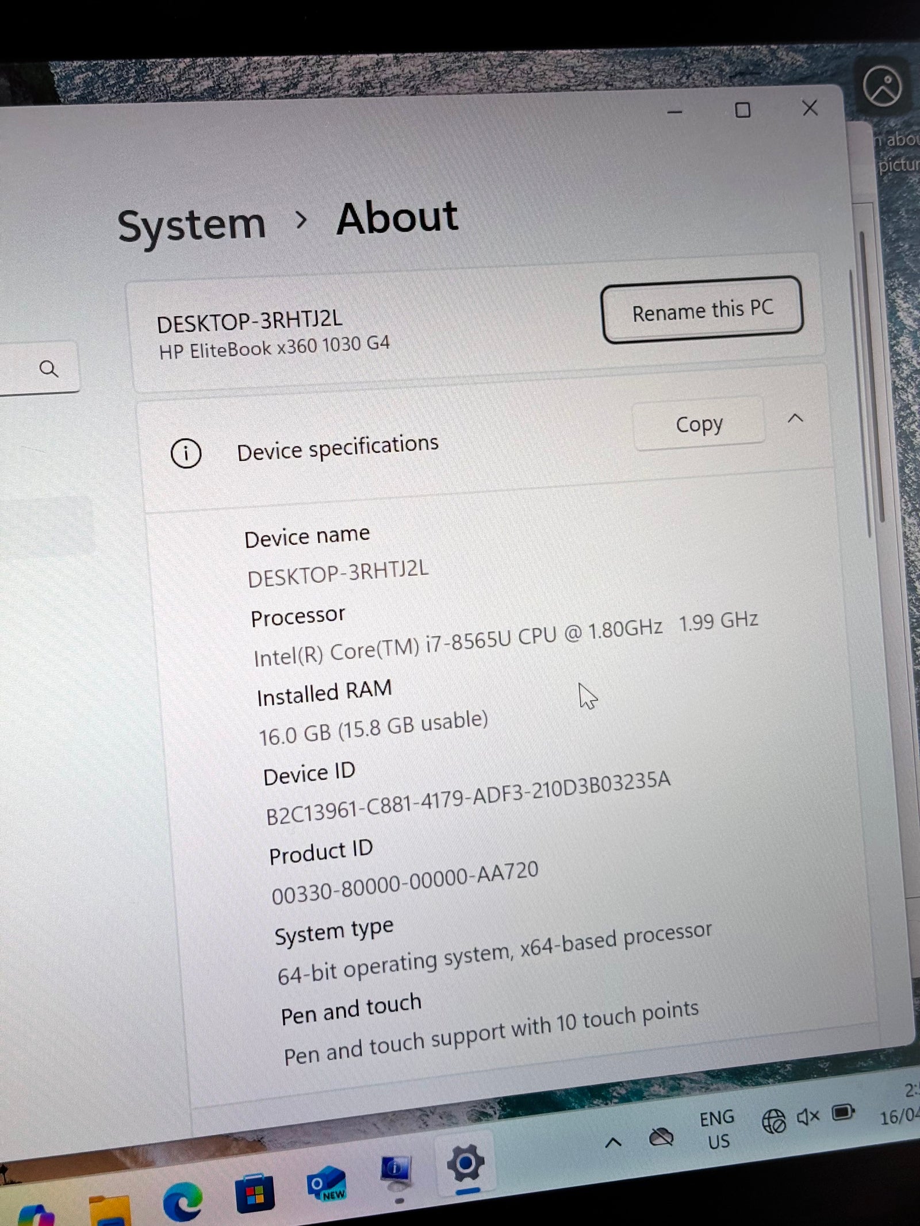Click the battery tray icon
Image resolution: width=920 pixels, height=1226 pixels.
(844, 1112)
